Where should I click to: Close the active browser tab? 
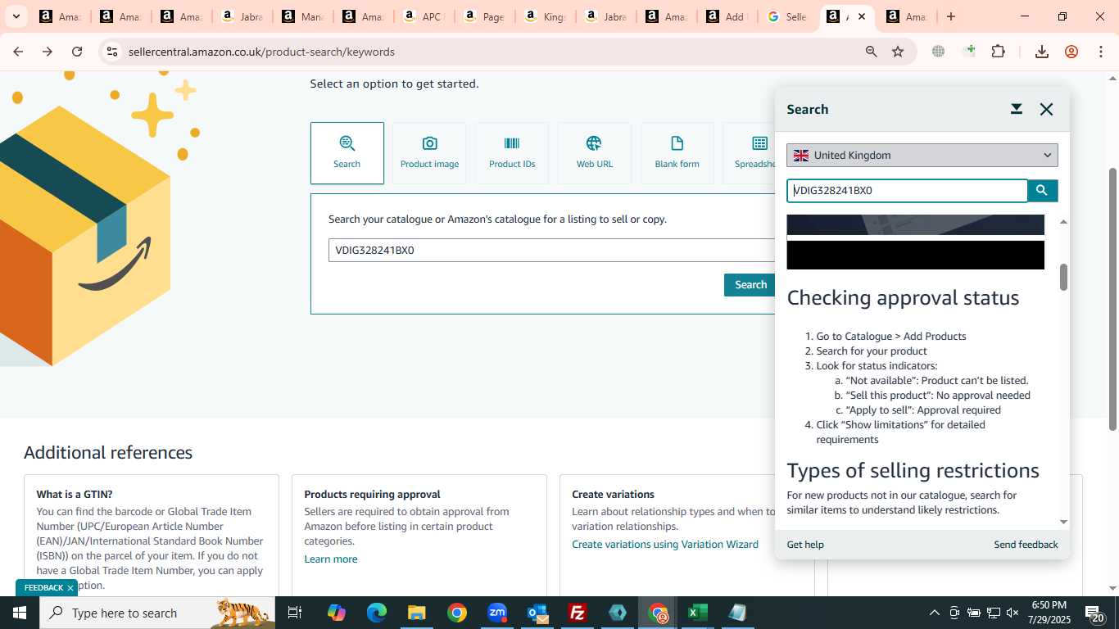(862, 16)
